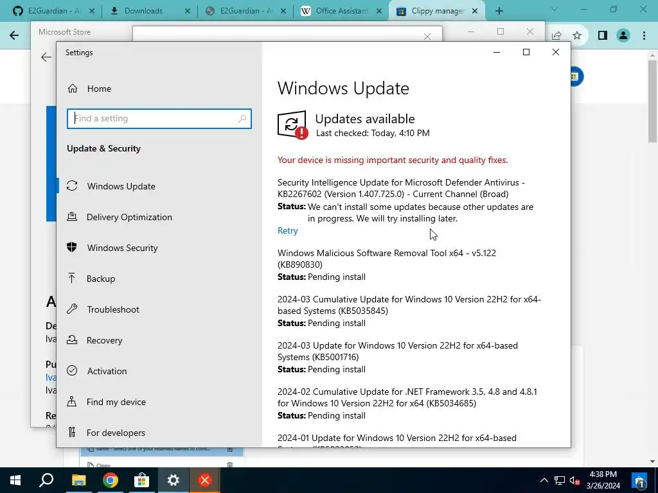The image size is (658, 493).
Task: Click the Recovery icon in sidebar
Action: [x=72, y=340]
